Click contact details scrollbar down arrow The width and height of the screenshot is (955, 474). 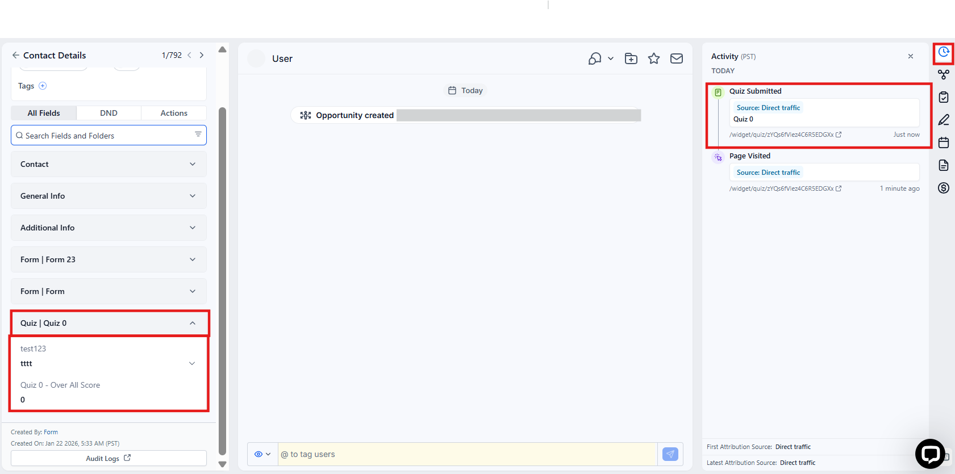[x=223, y=464]
